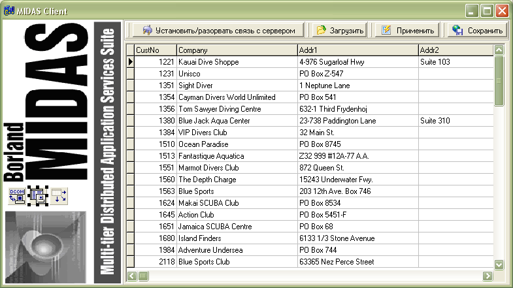Select the selected provider component icon
The width and height of the screenshot is (513, 288).
(x=38, y=196)
